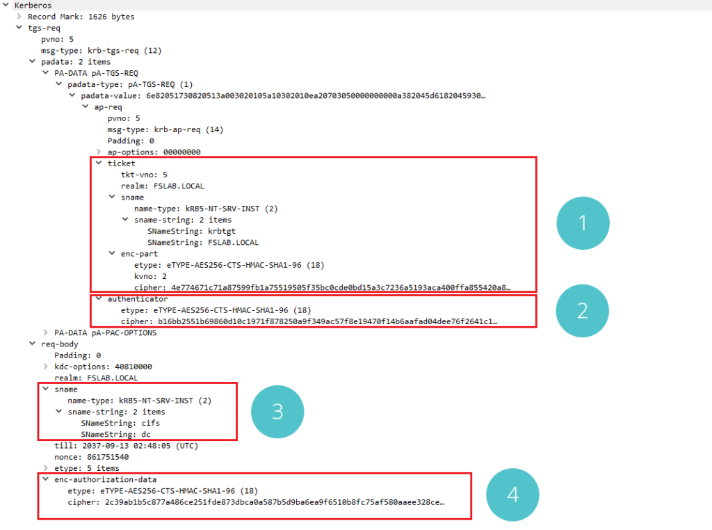The image size is (712, 530).
Task: Expand the kdc-options field
Action: [x=45, y=366]
